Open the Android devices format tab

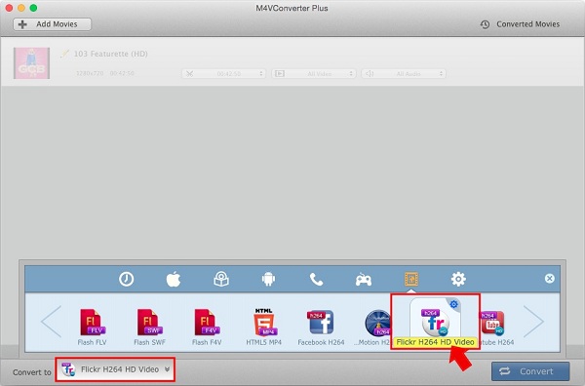[x=269, y=279]
